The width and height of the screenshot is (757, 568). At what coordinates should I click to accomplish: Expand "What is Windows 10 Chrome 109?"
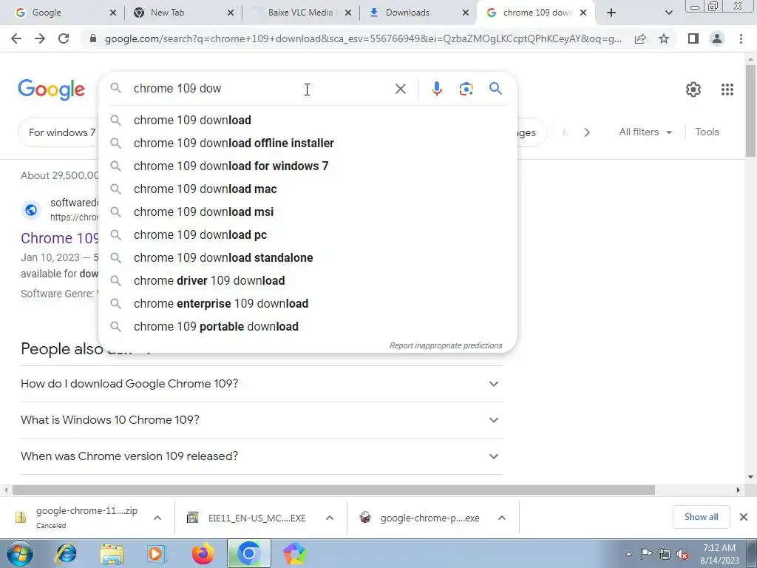coord(262,420)
